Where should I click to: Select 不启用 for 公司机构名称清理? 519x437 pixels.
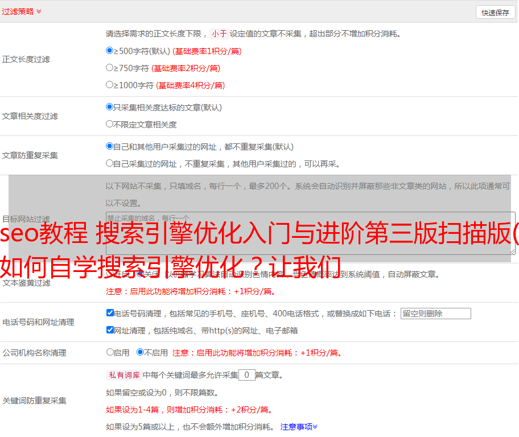[x=140, y=352]
